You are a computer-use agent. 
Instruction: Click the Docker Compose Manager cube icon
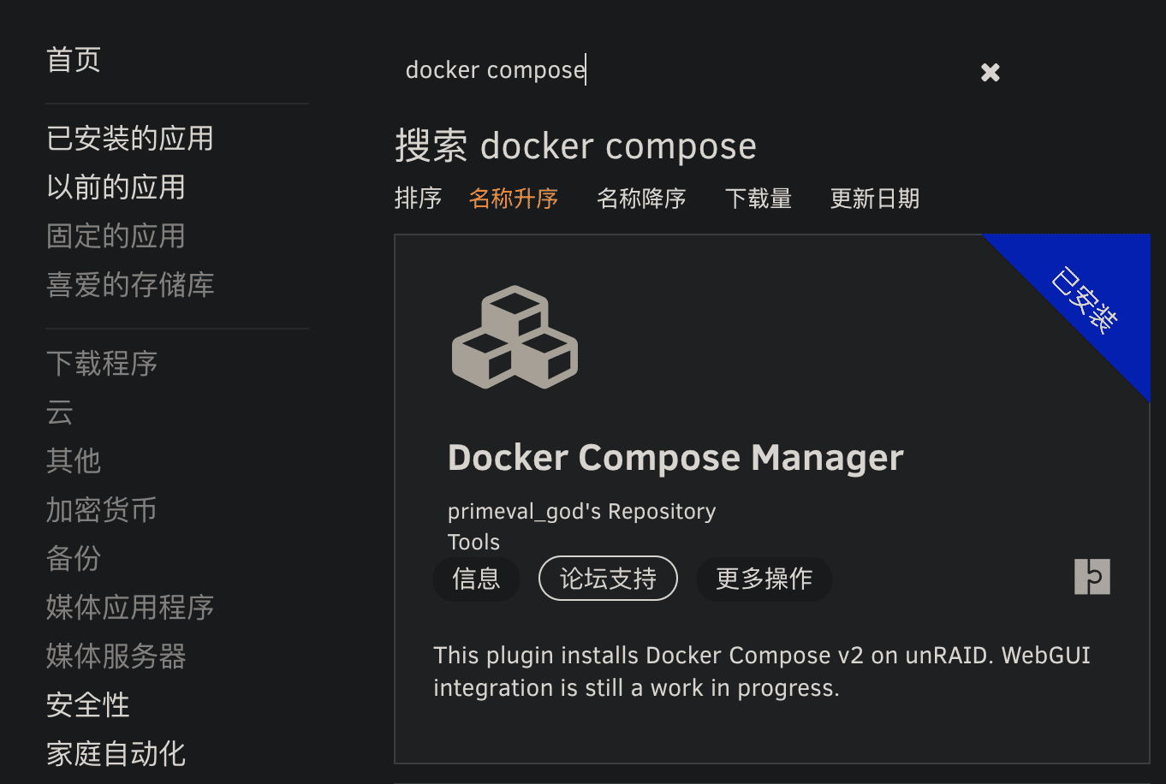(x=515, y=337)
